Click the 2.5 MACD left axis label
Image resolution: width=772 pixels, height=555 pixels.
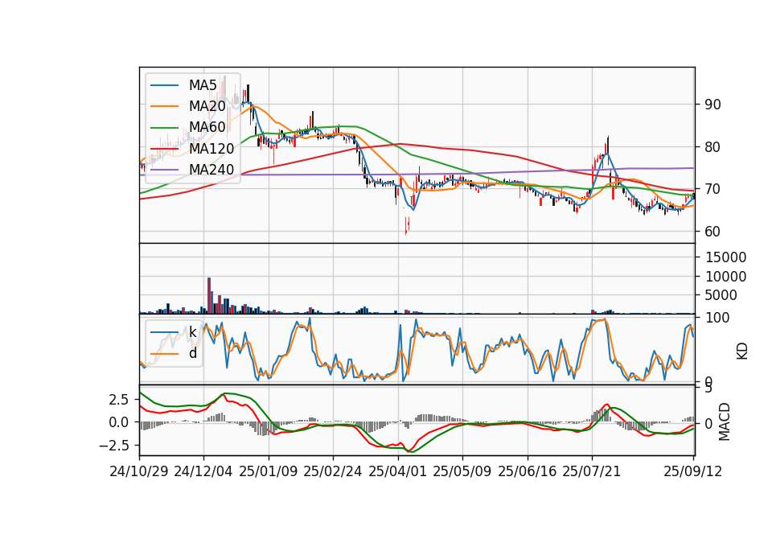[x=119, y=400]
